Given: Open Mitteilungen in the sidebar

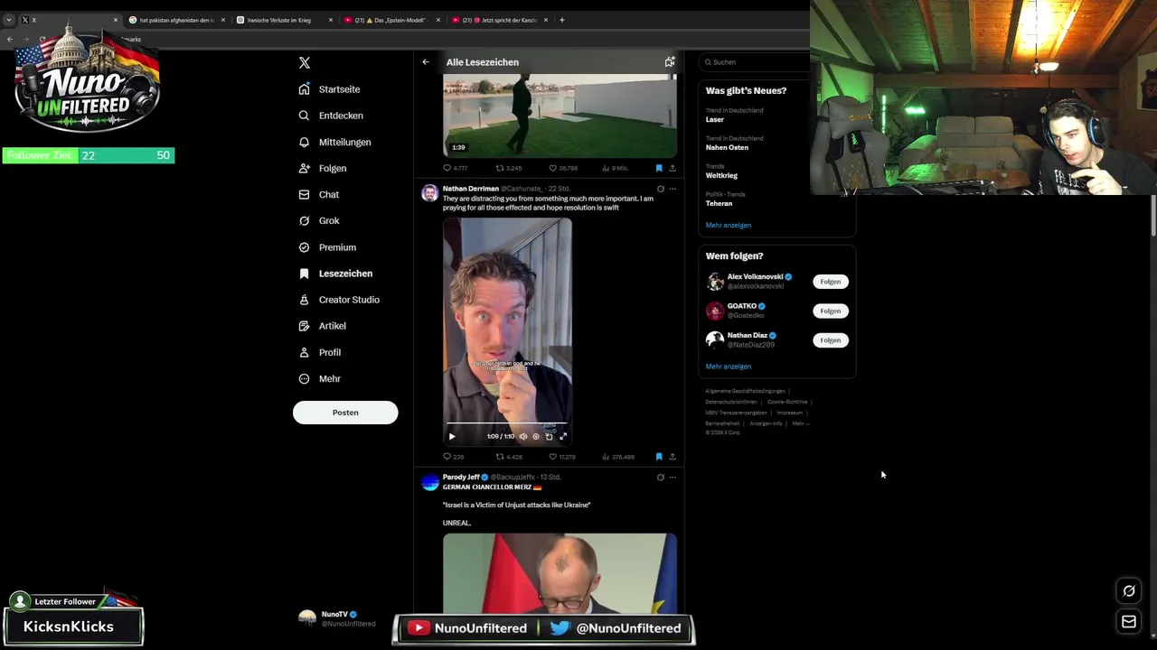Looking at the screenshot, I should pyautogui.click(x=334, y=142).
